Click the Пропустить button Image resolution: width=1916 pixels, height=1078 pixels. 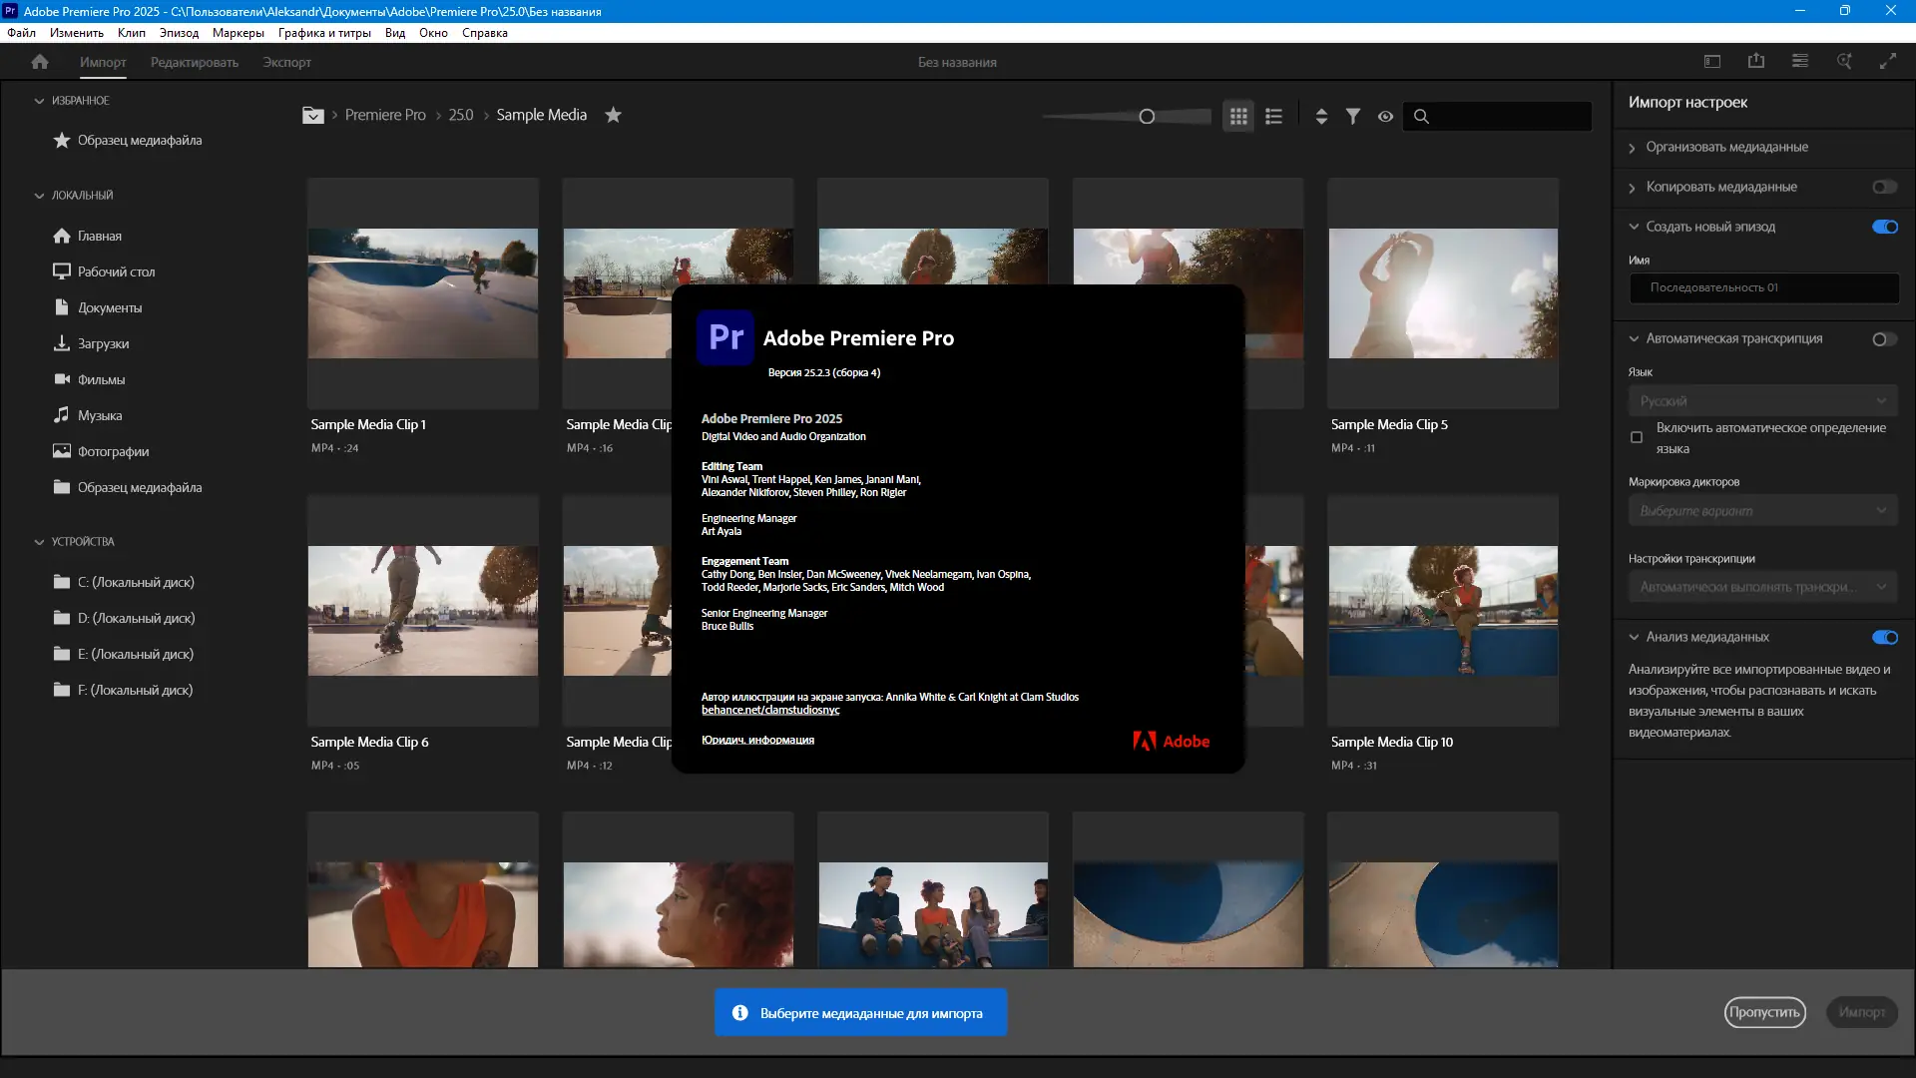pyautogui.click(x=1765, y=1012)
